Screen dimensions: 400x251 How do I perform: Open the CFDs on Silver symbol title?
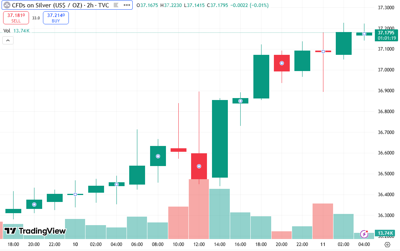(x=60, y=5)
